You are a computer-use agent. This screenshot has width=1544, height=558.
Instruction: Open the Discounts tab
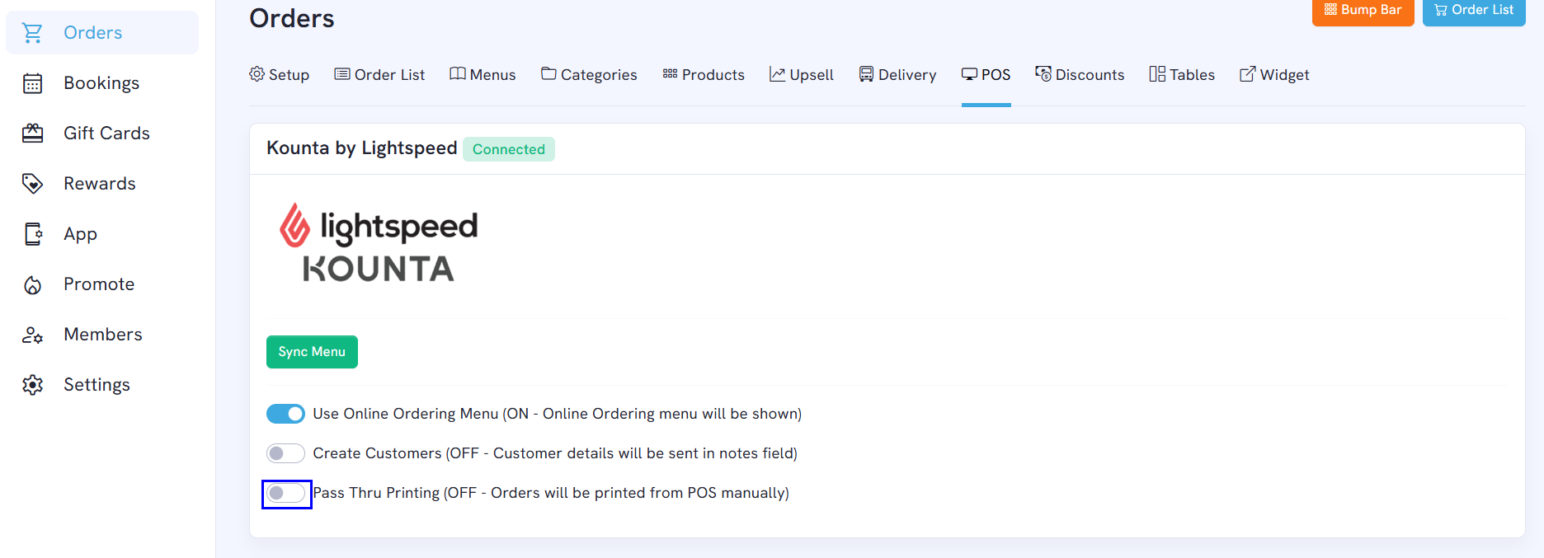(x=1080, y=75)
